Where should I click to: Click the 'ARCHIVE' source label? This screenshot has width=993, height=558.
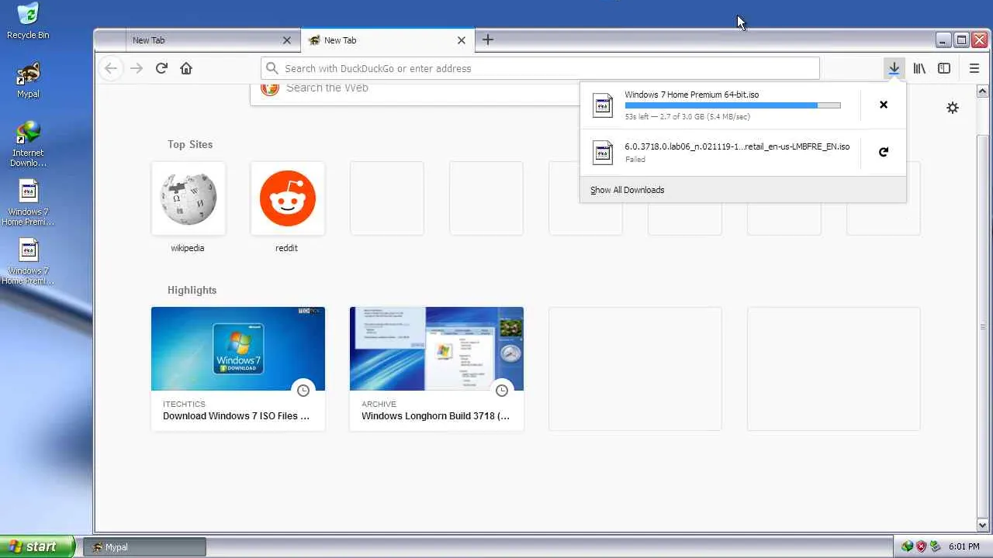(x=379, y=404)
